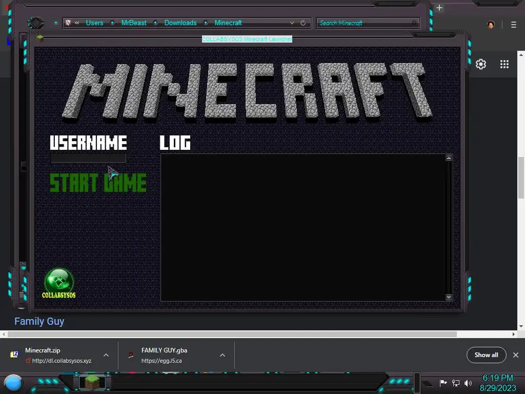Click the horizontal page scrollbar

[232, 334]
